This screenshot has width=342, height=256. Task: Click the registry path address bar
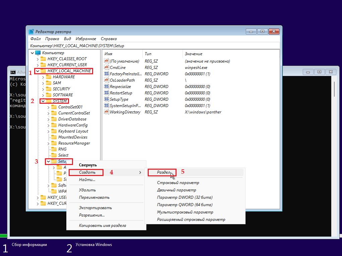tap(154, 46)
